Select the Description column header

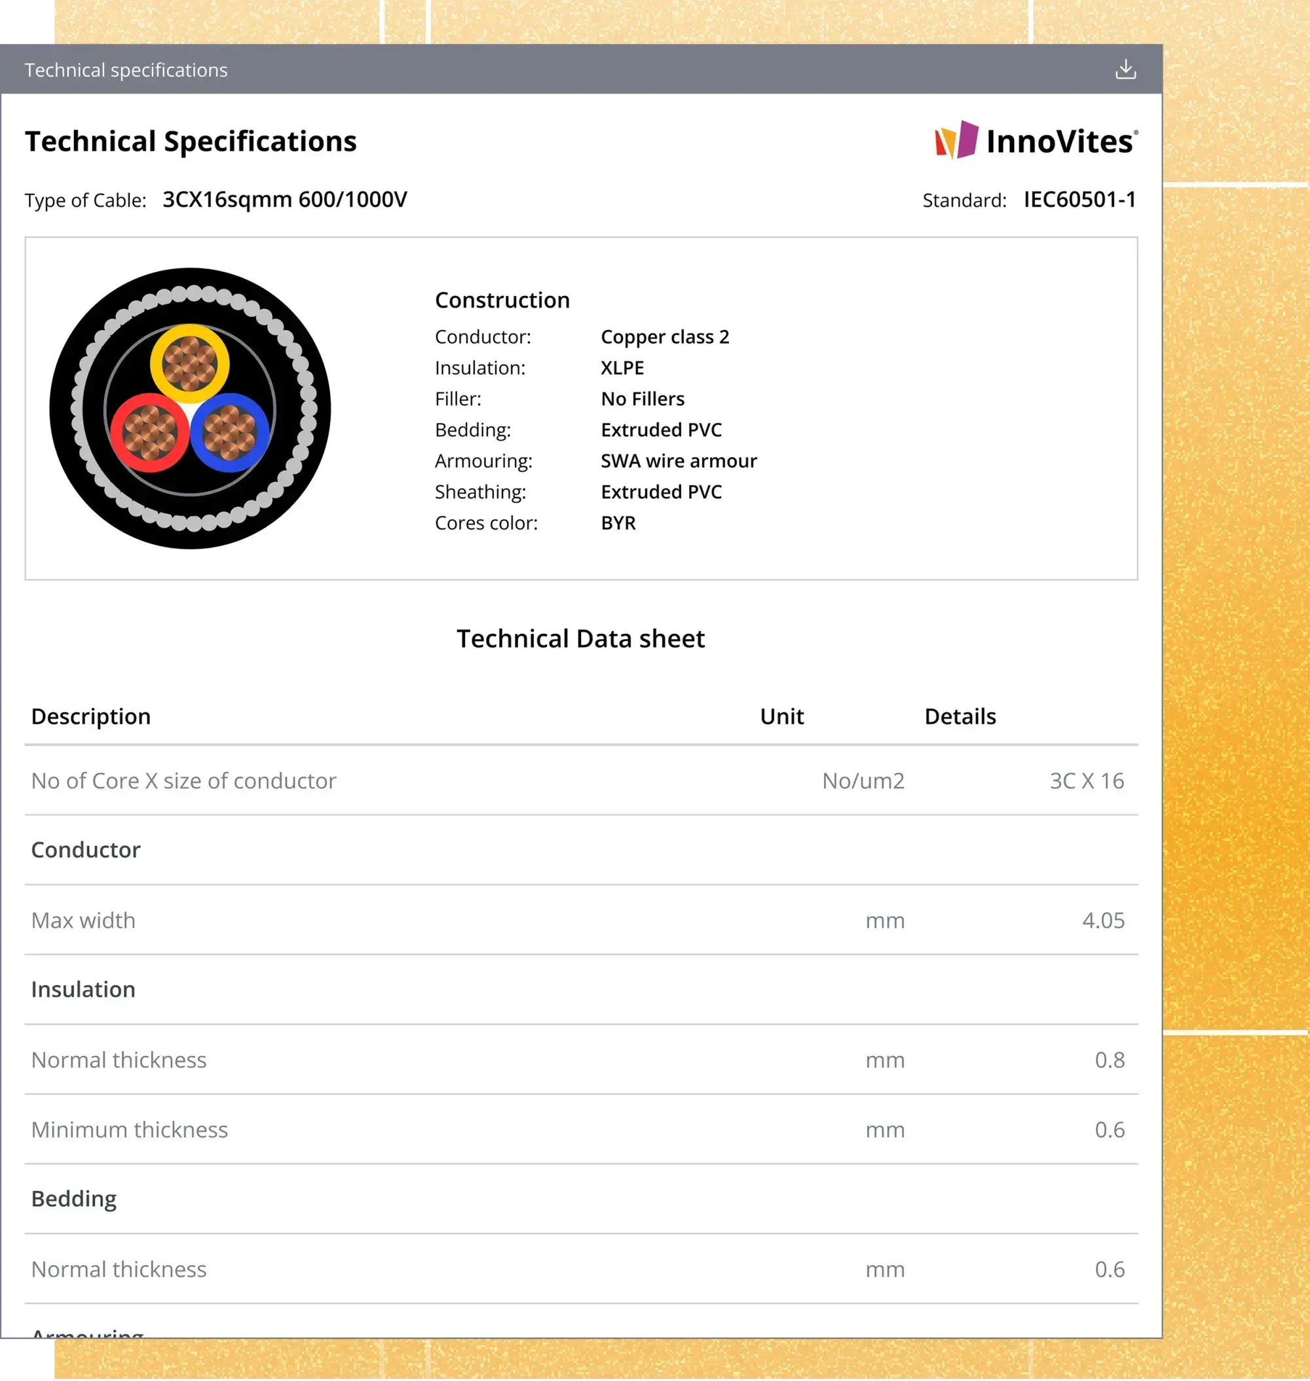[91, 716]
